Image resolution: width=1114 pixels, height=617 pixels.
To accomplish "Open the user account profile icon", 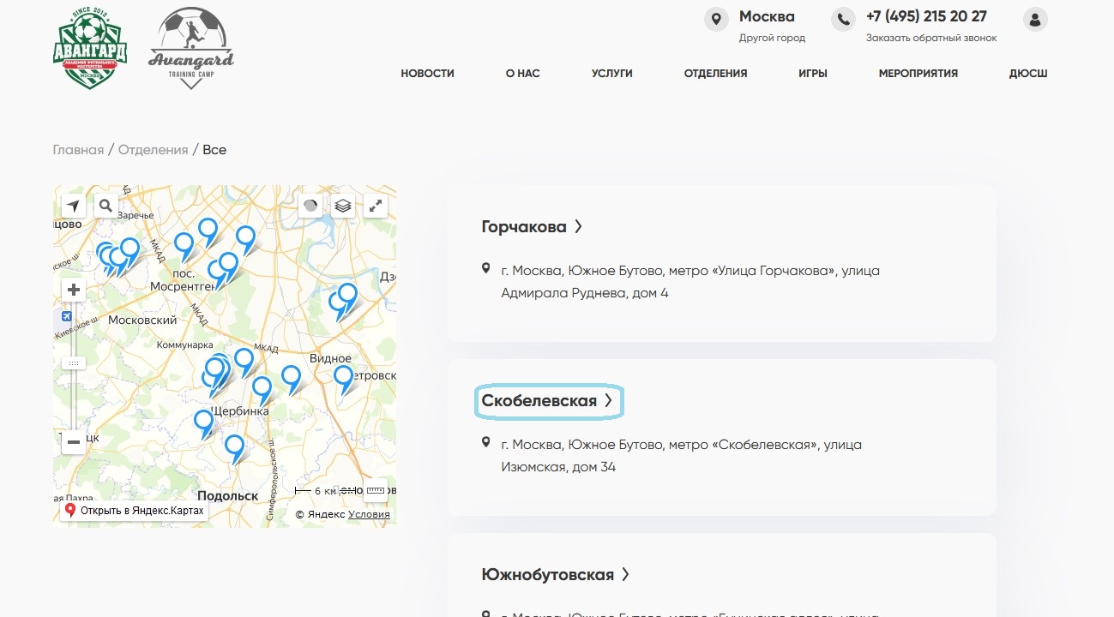I will [x=1035, y=20].
